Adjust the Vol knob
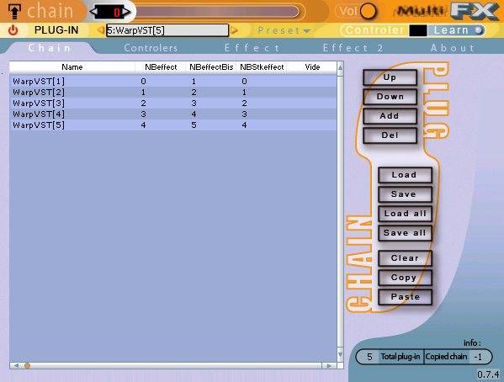Screen dimensions: 504x382 pyautogui.click(x=368, y=11)
